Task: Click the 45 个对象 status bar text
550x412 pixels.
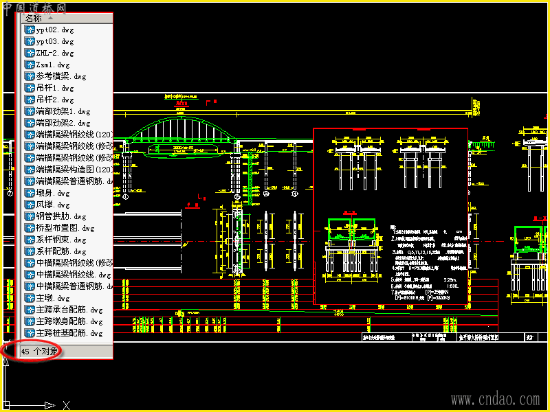Action: [39, 352]
